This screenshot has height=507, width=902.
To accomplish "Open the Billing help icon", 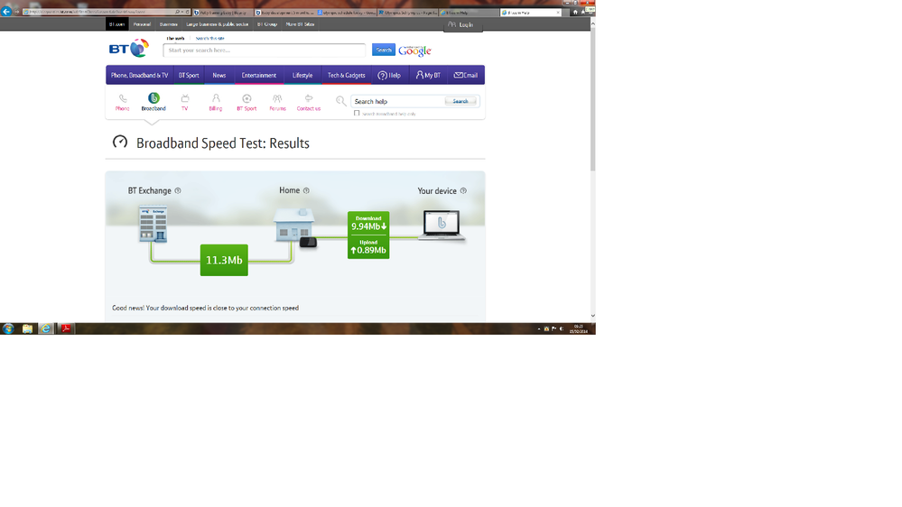I will (x=216, y=102).
